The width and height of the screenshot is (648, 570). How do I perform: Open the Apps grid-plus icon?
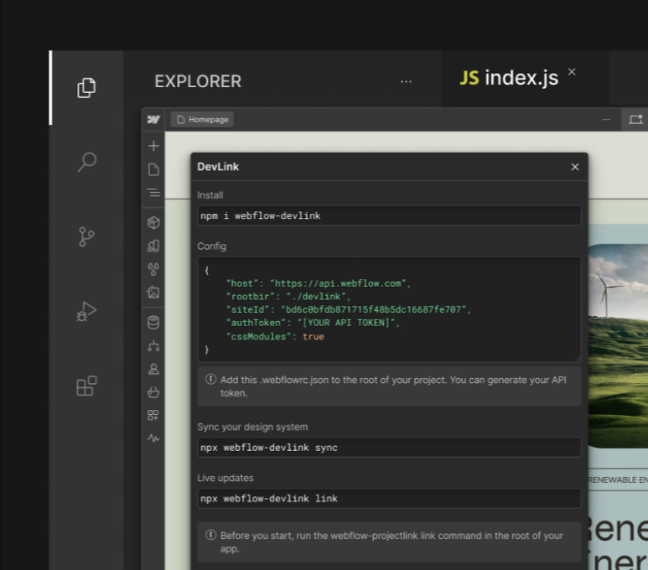(x=153, y=415)
